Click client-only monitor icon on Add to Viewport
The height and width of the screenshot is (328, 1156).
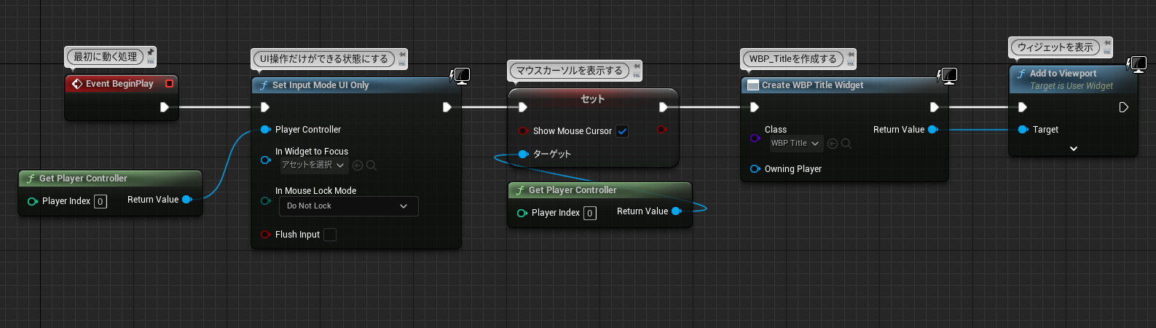1136,64
